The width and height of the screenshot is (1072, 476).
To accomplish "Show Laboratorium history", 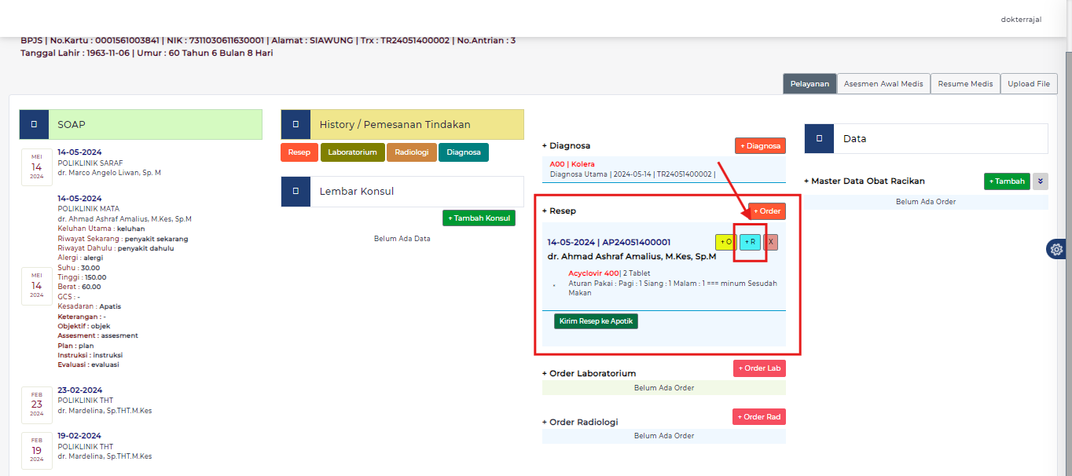I will click(352, 152).
